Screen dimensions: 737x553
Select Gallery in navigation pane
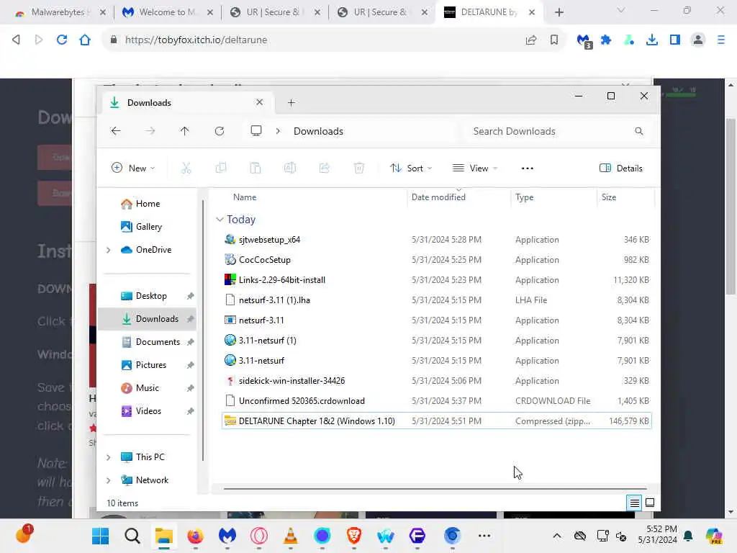point(148,227)
